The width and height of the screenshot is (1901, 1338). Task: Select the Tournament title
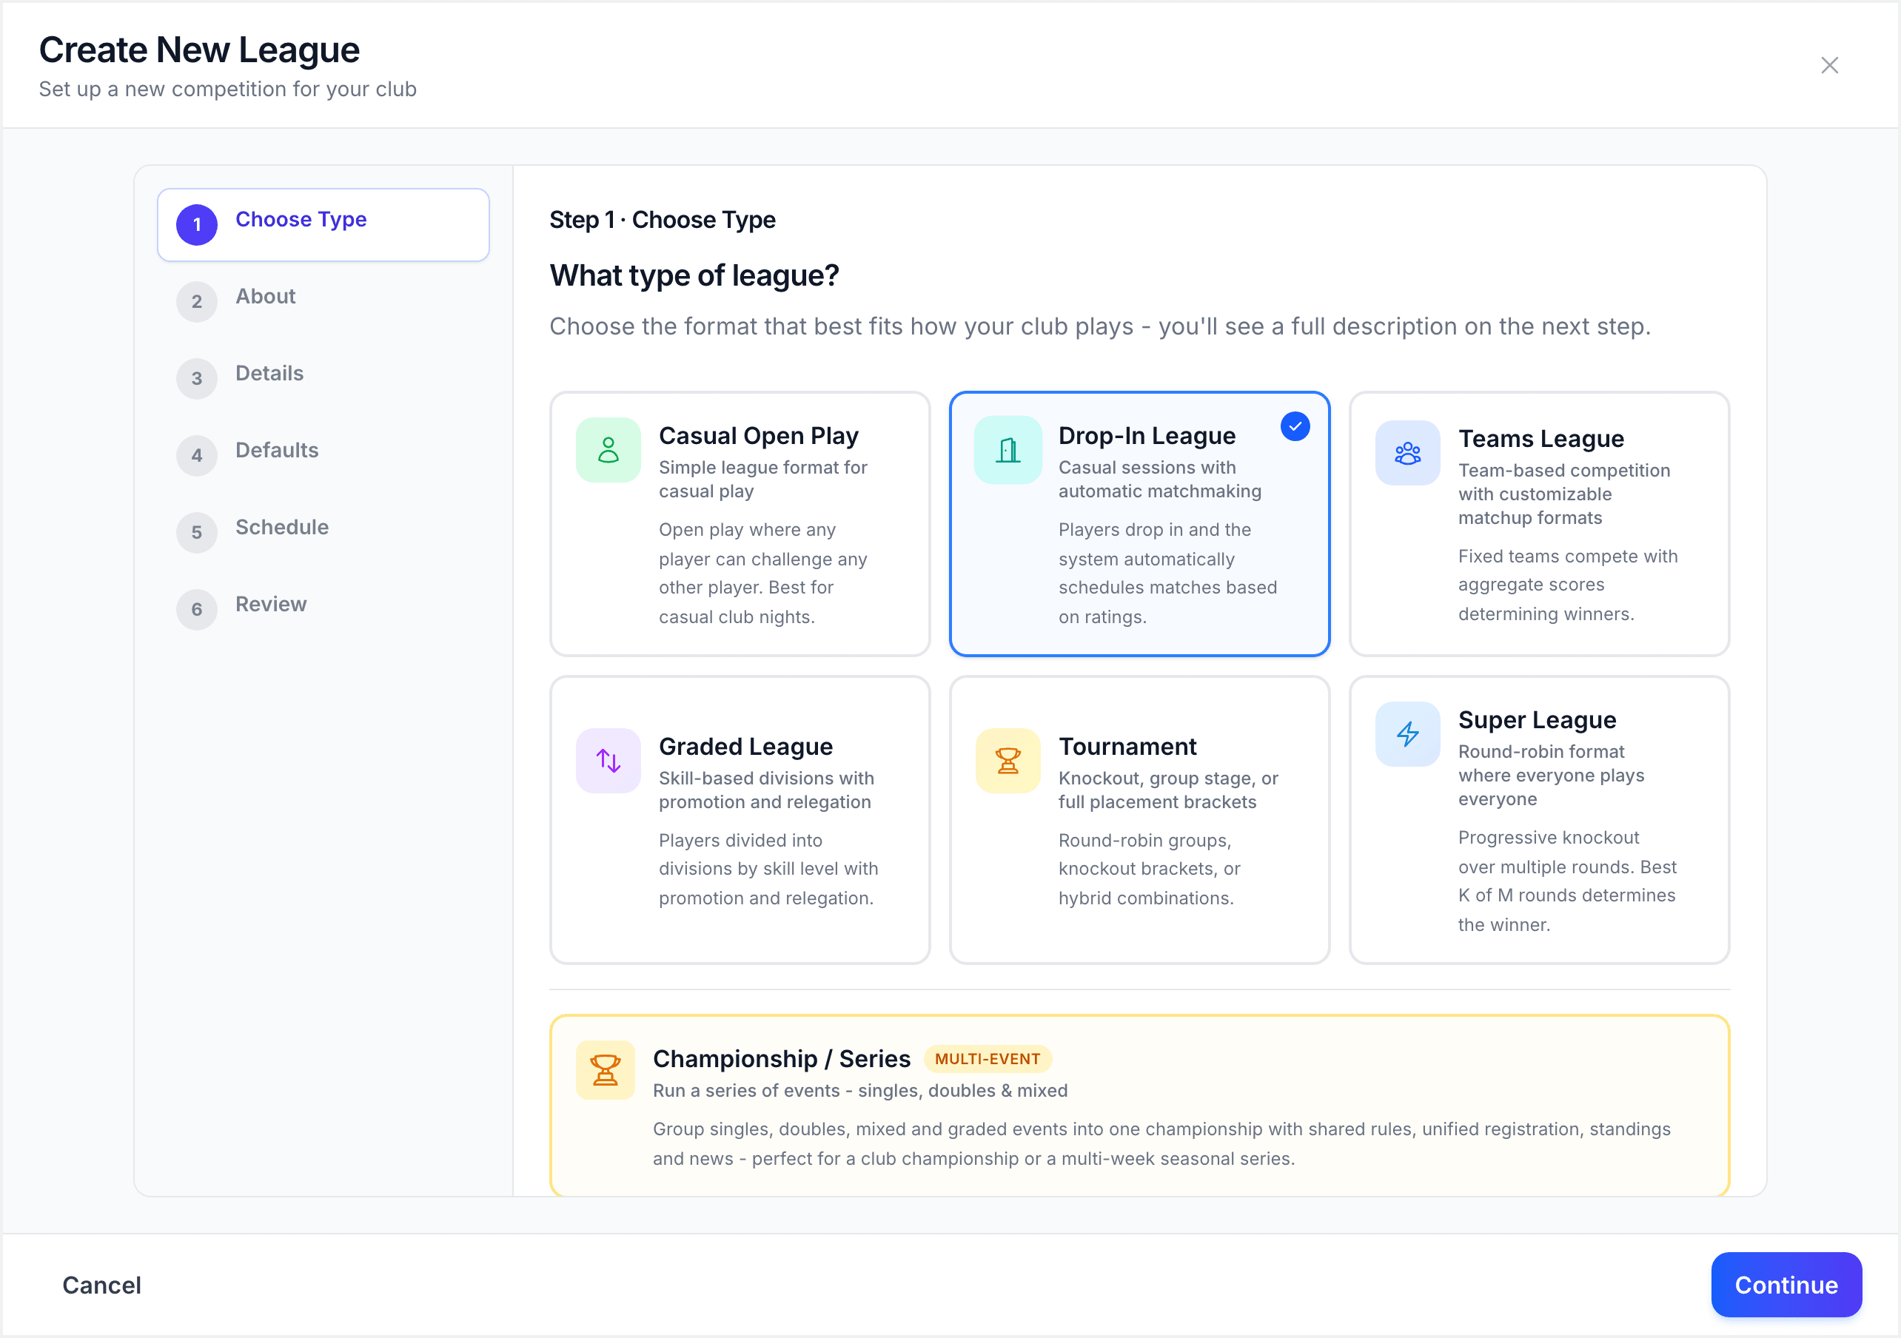tap(1127, 746)
